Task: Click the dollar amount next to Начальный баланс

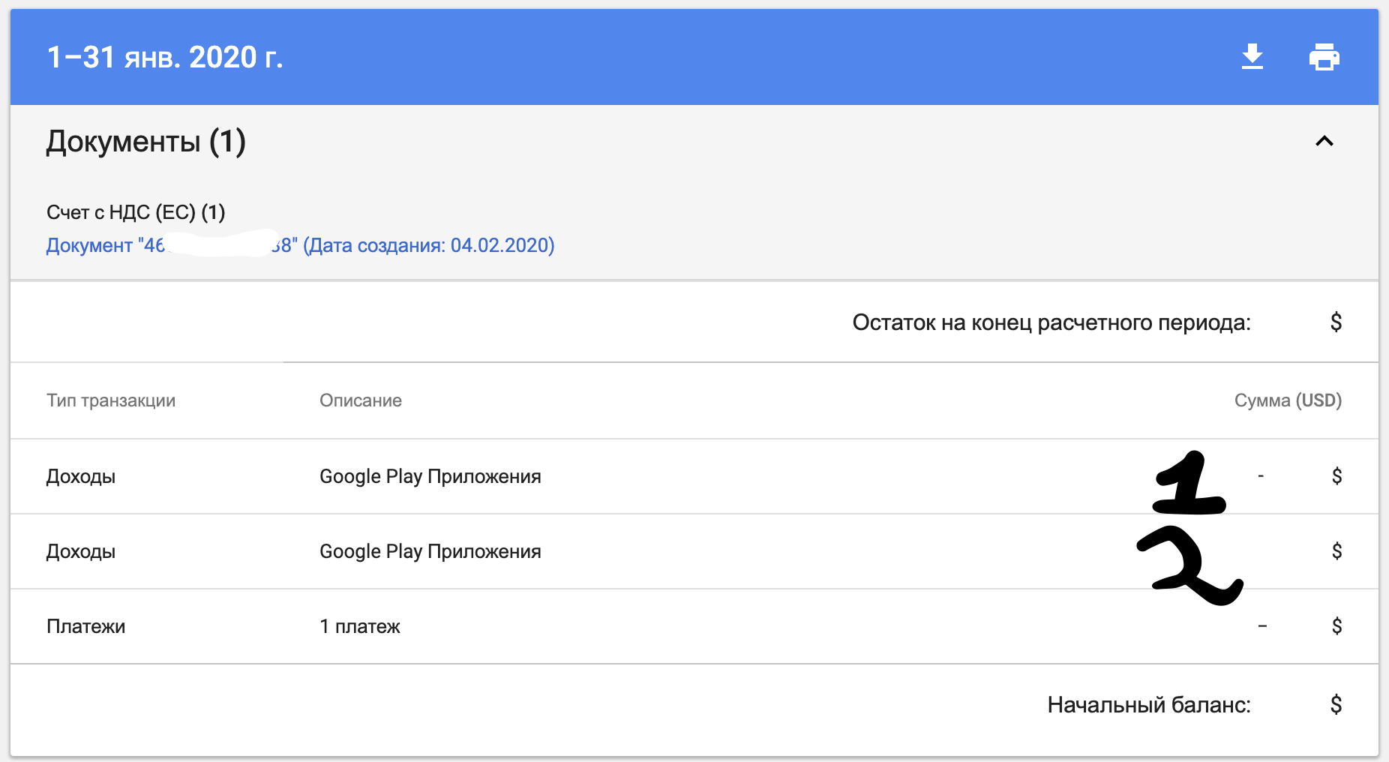Action: [1336, 704]
